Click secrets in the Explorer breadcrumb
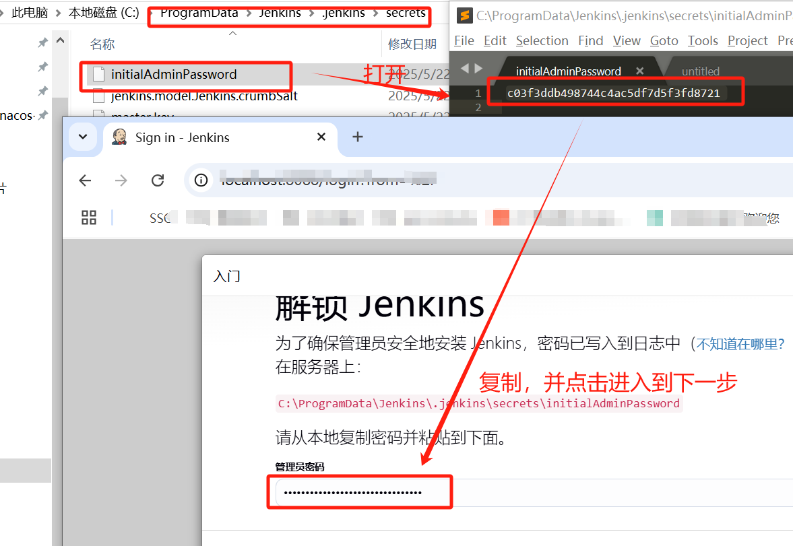Image resolution: width=793 pixels, height=546 pixels. [x=406, y=13]
